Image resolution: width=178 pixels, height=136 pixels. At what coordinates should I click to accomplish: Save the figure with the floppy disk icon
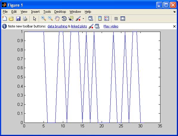18,18
